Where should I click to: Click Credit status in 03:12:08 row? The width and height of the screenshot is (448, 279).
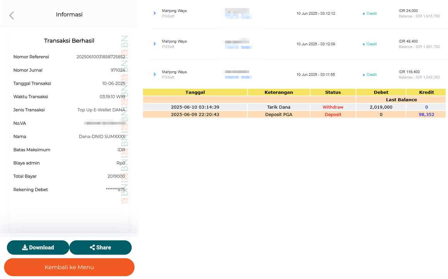(370, 44)
